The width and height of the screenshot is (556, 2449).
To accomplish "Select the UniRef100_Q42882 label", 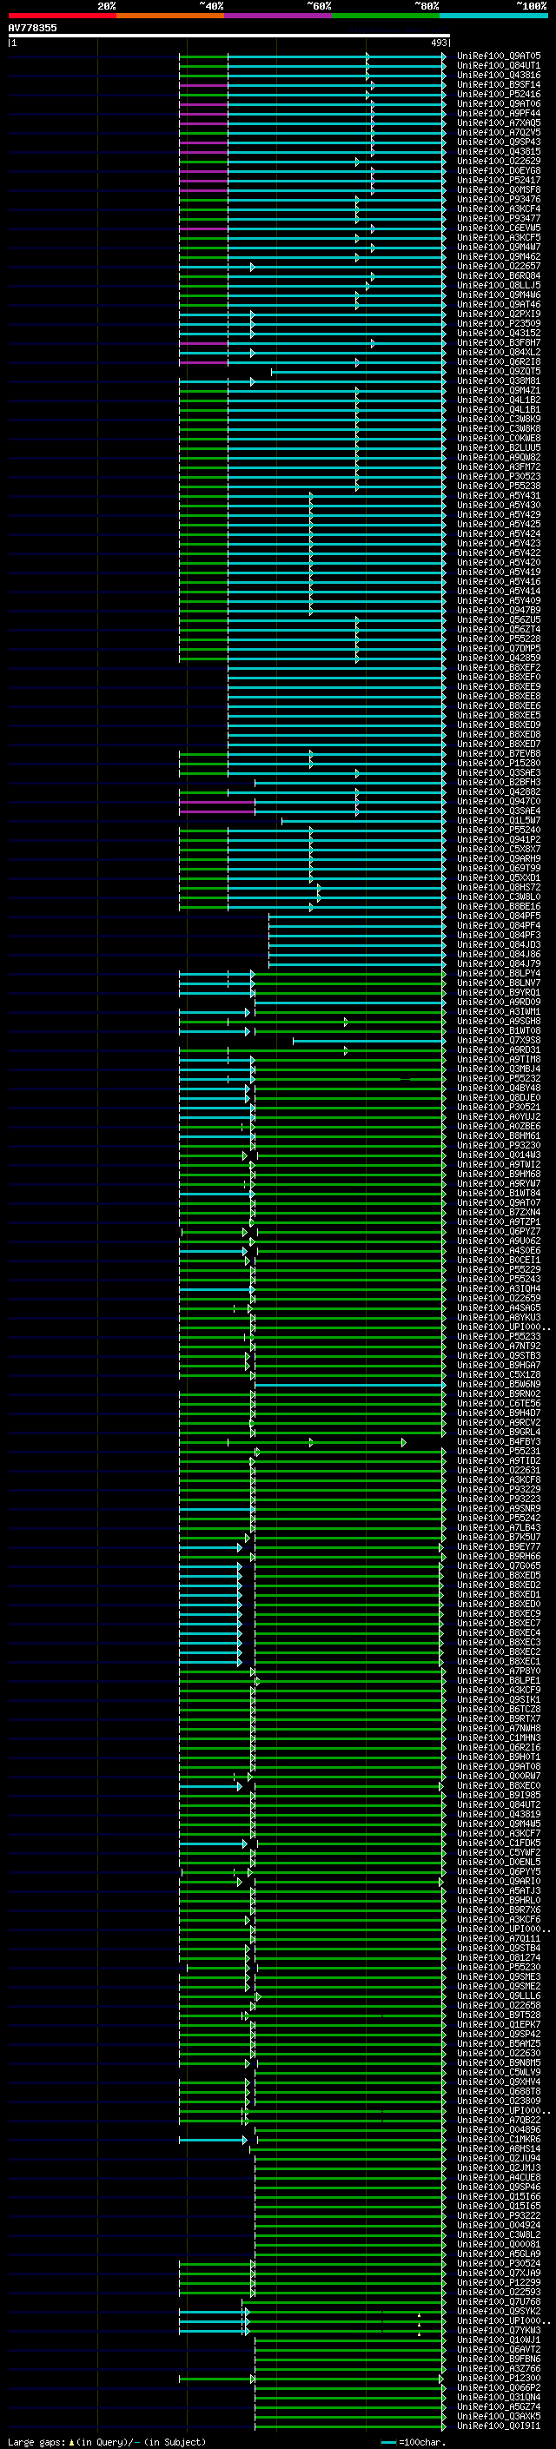I will 499,792.
